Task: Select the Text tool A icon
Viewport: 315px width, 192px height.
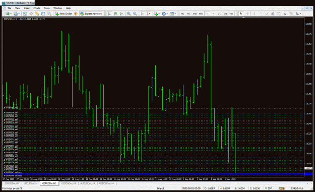Action: point(285,14)
